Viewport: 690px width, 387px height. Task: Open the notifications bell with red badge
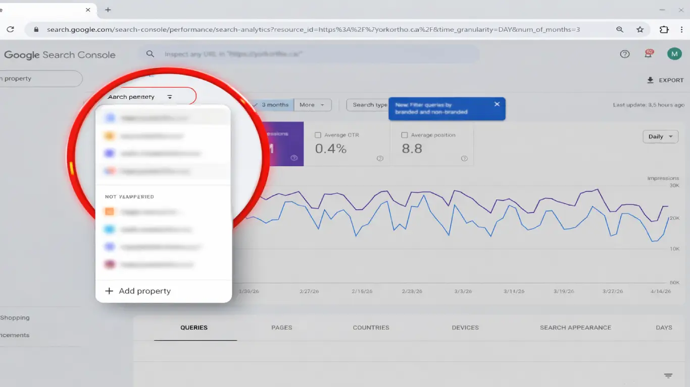[x=648, y=54]
